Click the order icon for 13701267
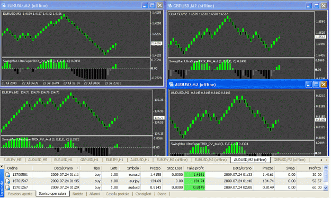Image resolution: width=331 pixels, height=198 pixels. pyautogui.click(x=7, y=187)
